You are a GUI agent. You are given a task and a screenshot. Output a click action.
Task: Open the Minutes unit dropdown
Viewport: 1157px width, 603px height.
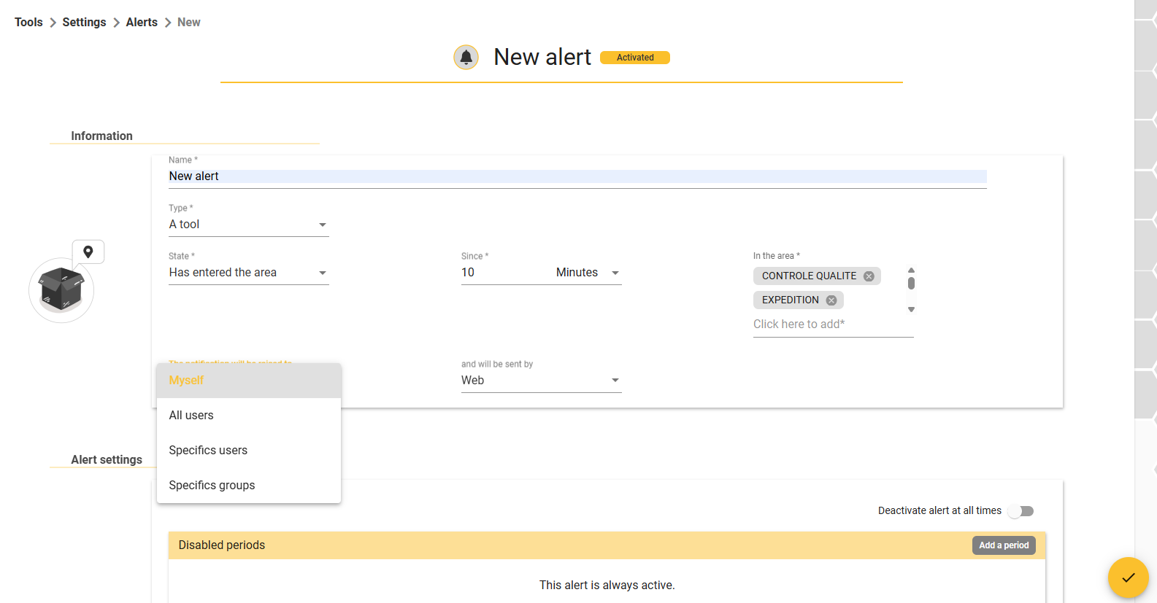(x=588, y=273)
